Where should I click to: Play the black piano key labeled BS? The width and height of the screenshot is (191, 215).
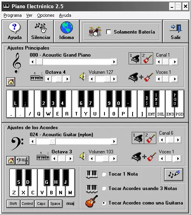pos(147,99)
